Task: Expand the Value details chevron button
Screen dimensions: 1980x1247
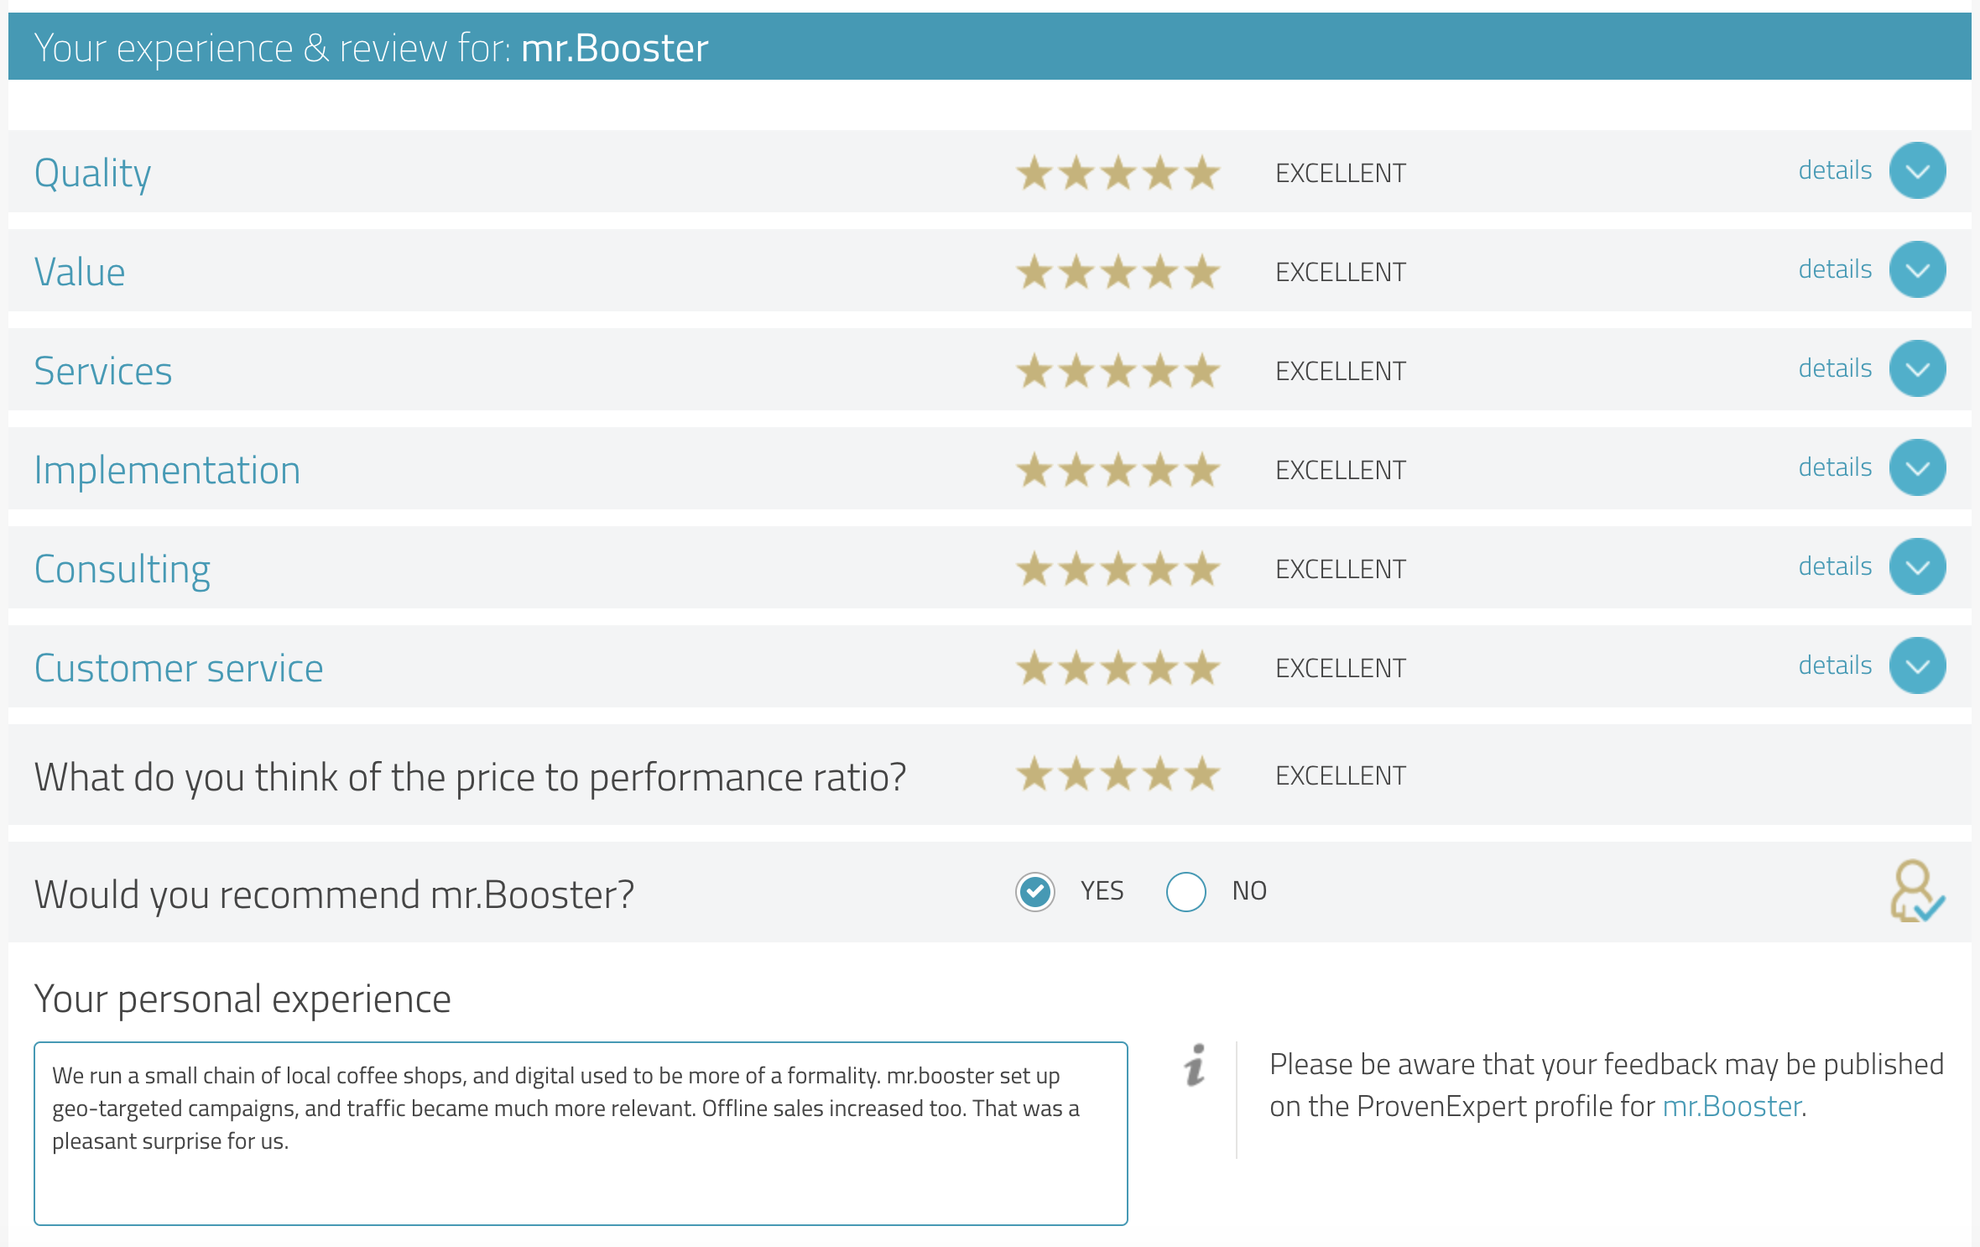Action: click(x=1917, y=270)
